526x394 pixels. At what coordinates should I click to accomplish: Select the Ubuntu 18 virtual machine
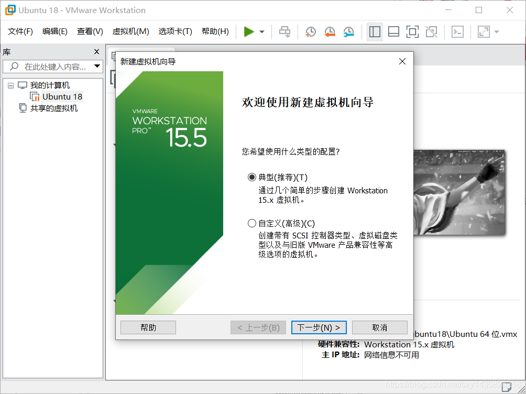62,96
